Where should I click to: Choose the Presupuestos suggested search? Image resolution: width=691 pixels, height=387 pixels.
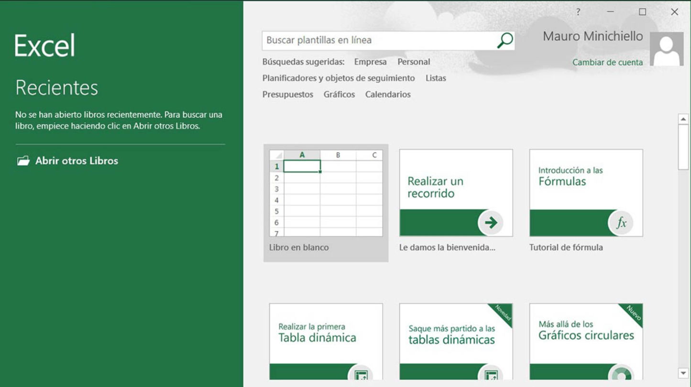[x=287, y=94]
